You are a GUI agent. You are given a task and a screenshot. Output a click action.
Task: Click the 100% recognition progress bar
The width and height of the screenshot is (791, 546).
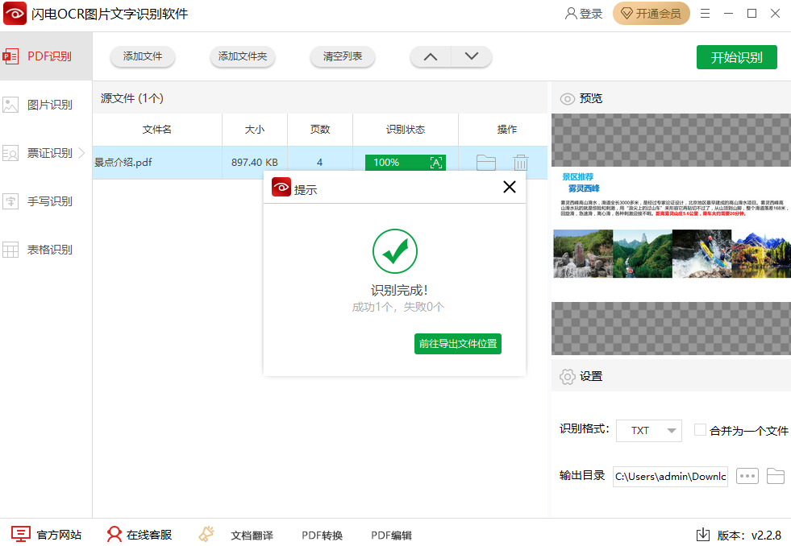click(x=395, y=163)
